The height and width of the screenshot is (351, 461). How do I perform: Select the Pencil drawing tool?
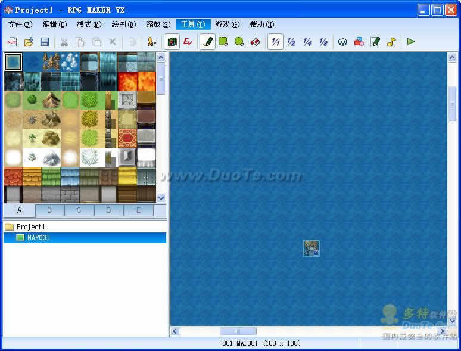(207, 42)
